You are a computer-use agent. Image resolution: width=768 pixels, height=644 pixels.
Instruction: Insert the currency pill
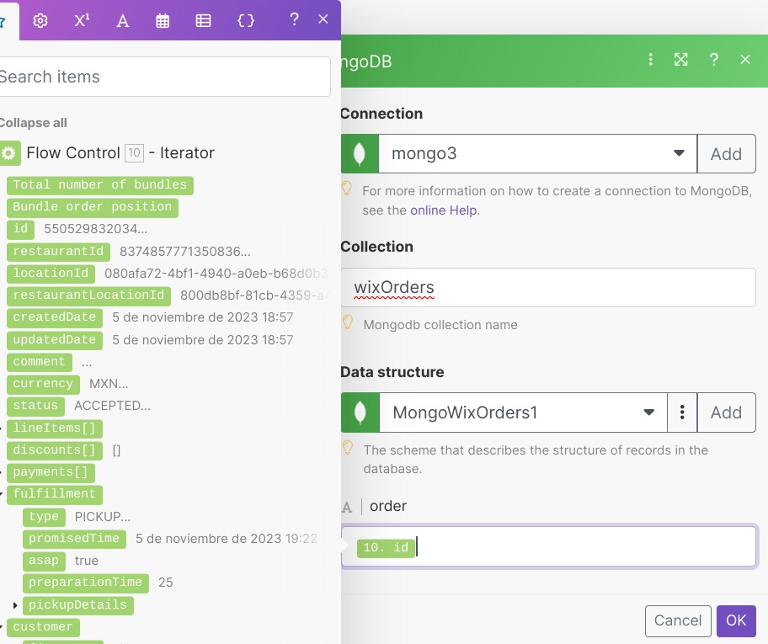(x=43, y=385)
